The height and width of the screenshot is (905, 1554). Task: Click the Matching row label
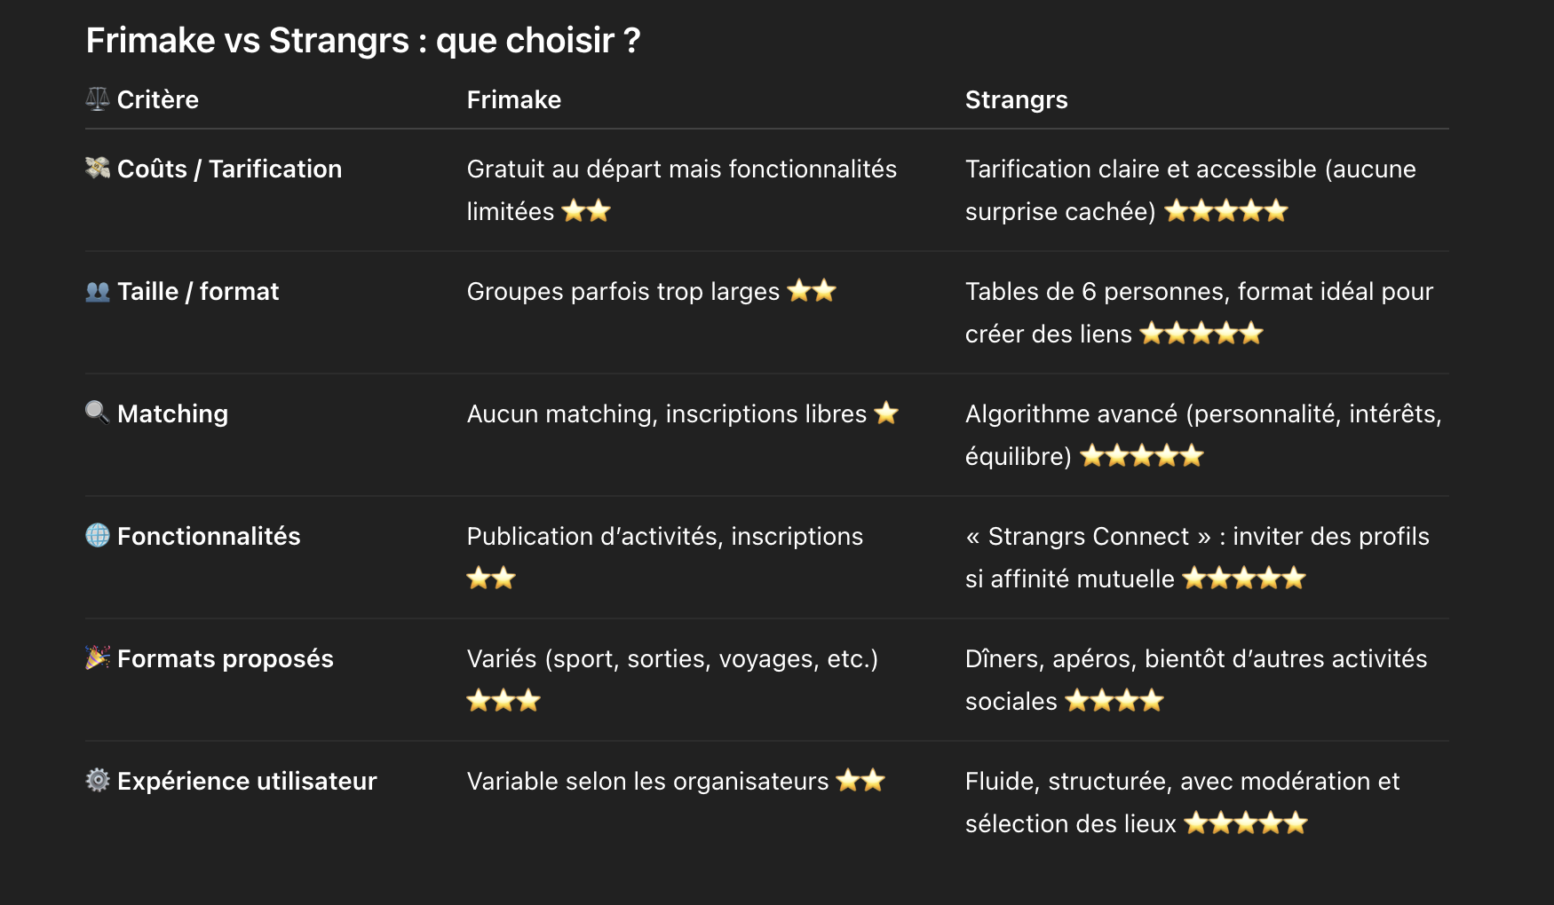pos(172,413)
